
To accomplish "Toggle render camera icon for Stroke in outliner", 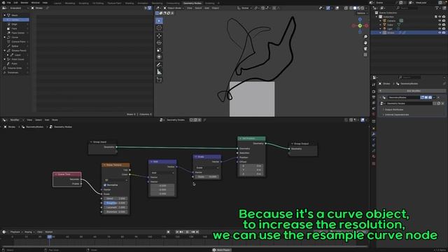I will tap(444, 33).
